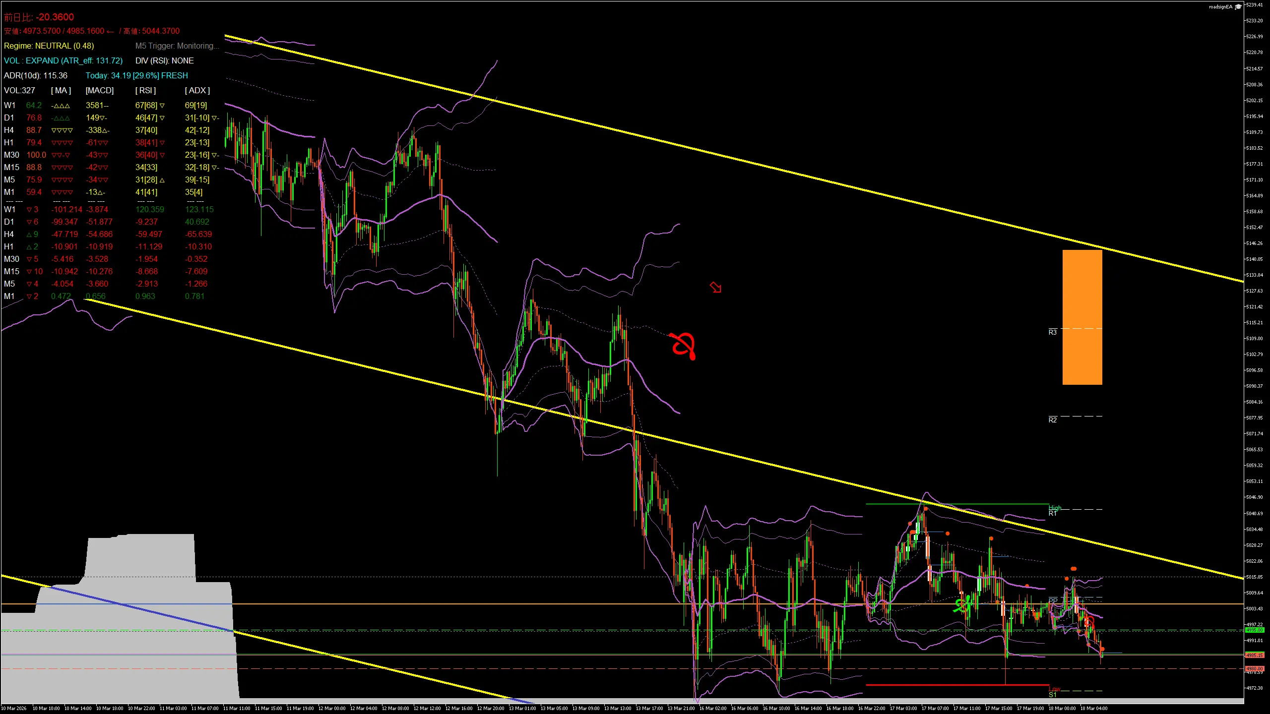Click the 13 Mar 01:00 time axis label
1270x714 pixels.
point(522,708)
